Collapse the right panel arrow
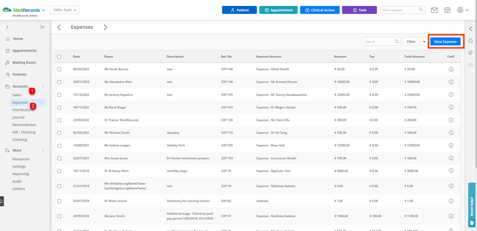477x231 pixels. click(471, 29)
